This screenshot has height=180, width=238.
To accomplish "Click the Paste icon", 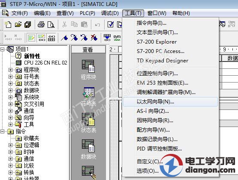I will (84, 24).
